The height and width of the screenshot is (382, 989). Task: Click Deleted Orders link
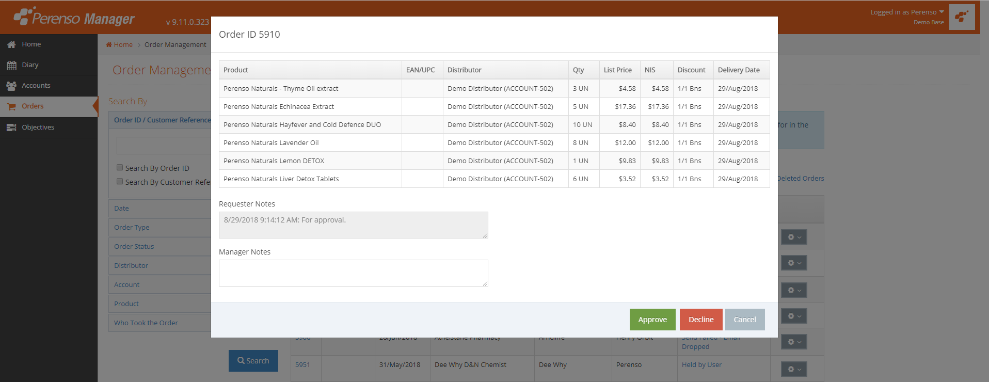[x=801, y=178]
